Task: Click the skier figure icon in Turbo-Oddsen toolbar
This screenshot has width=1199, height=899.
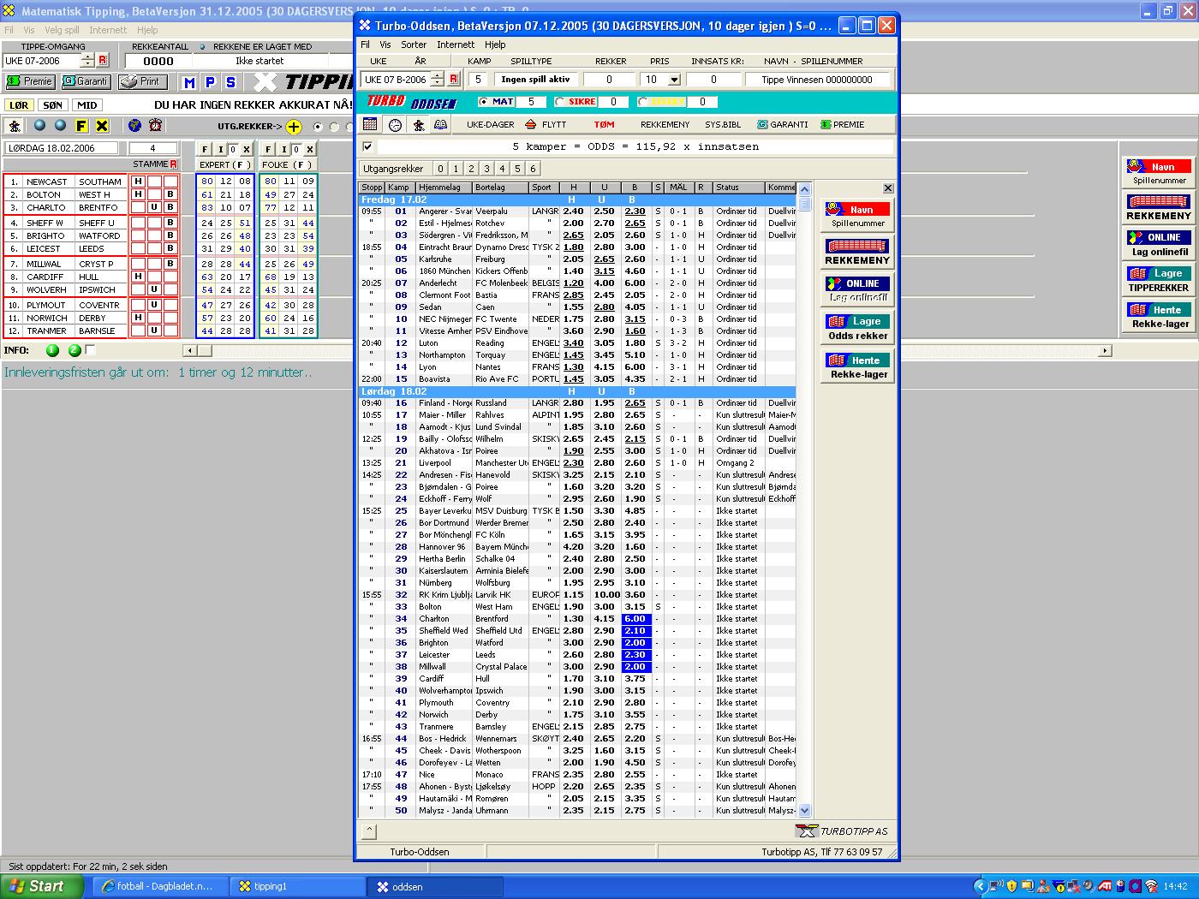Action: point(418,125)
